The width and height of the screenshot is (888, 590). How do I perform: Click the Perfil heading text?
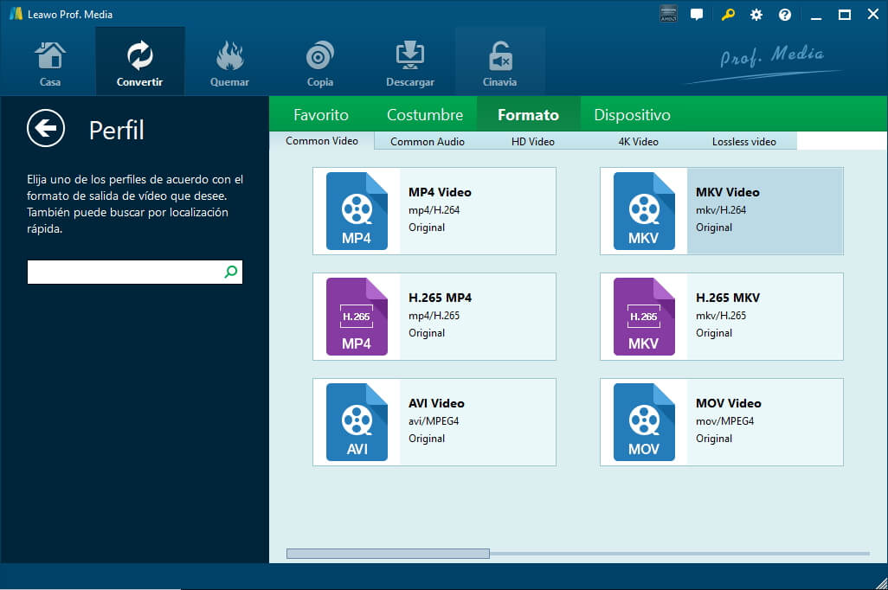pyautogui.click(x=117, y=131)
